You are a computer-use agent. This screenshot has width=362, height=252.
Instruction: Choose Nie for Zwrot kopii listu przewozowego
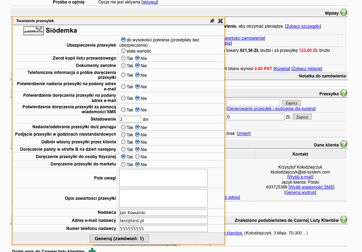point(137,58)
